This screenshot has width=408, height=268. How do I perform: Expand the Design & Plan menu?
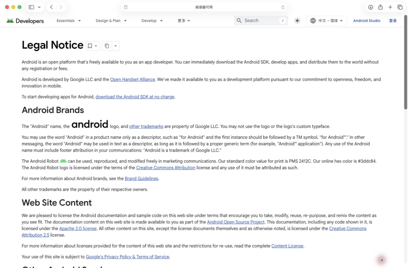(111, 21)
